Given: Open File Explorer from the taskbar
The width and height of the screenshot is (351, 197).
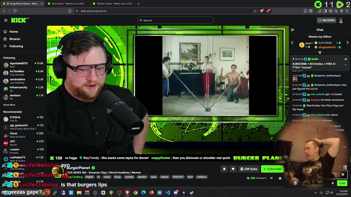Looking at the screenshot, I should (x=79, y=193).
